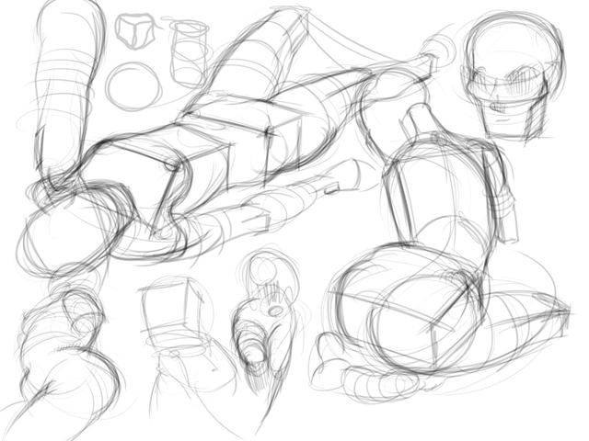Select the bent elbow joint at top right
This screenshot has height=441, width=589.
pos(375,92)
